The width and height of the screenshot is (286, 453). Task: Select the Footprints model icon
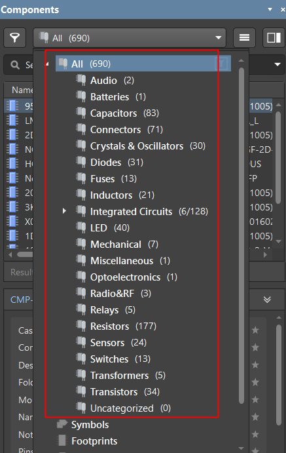(62, 441)
